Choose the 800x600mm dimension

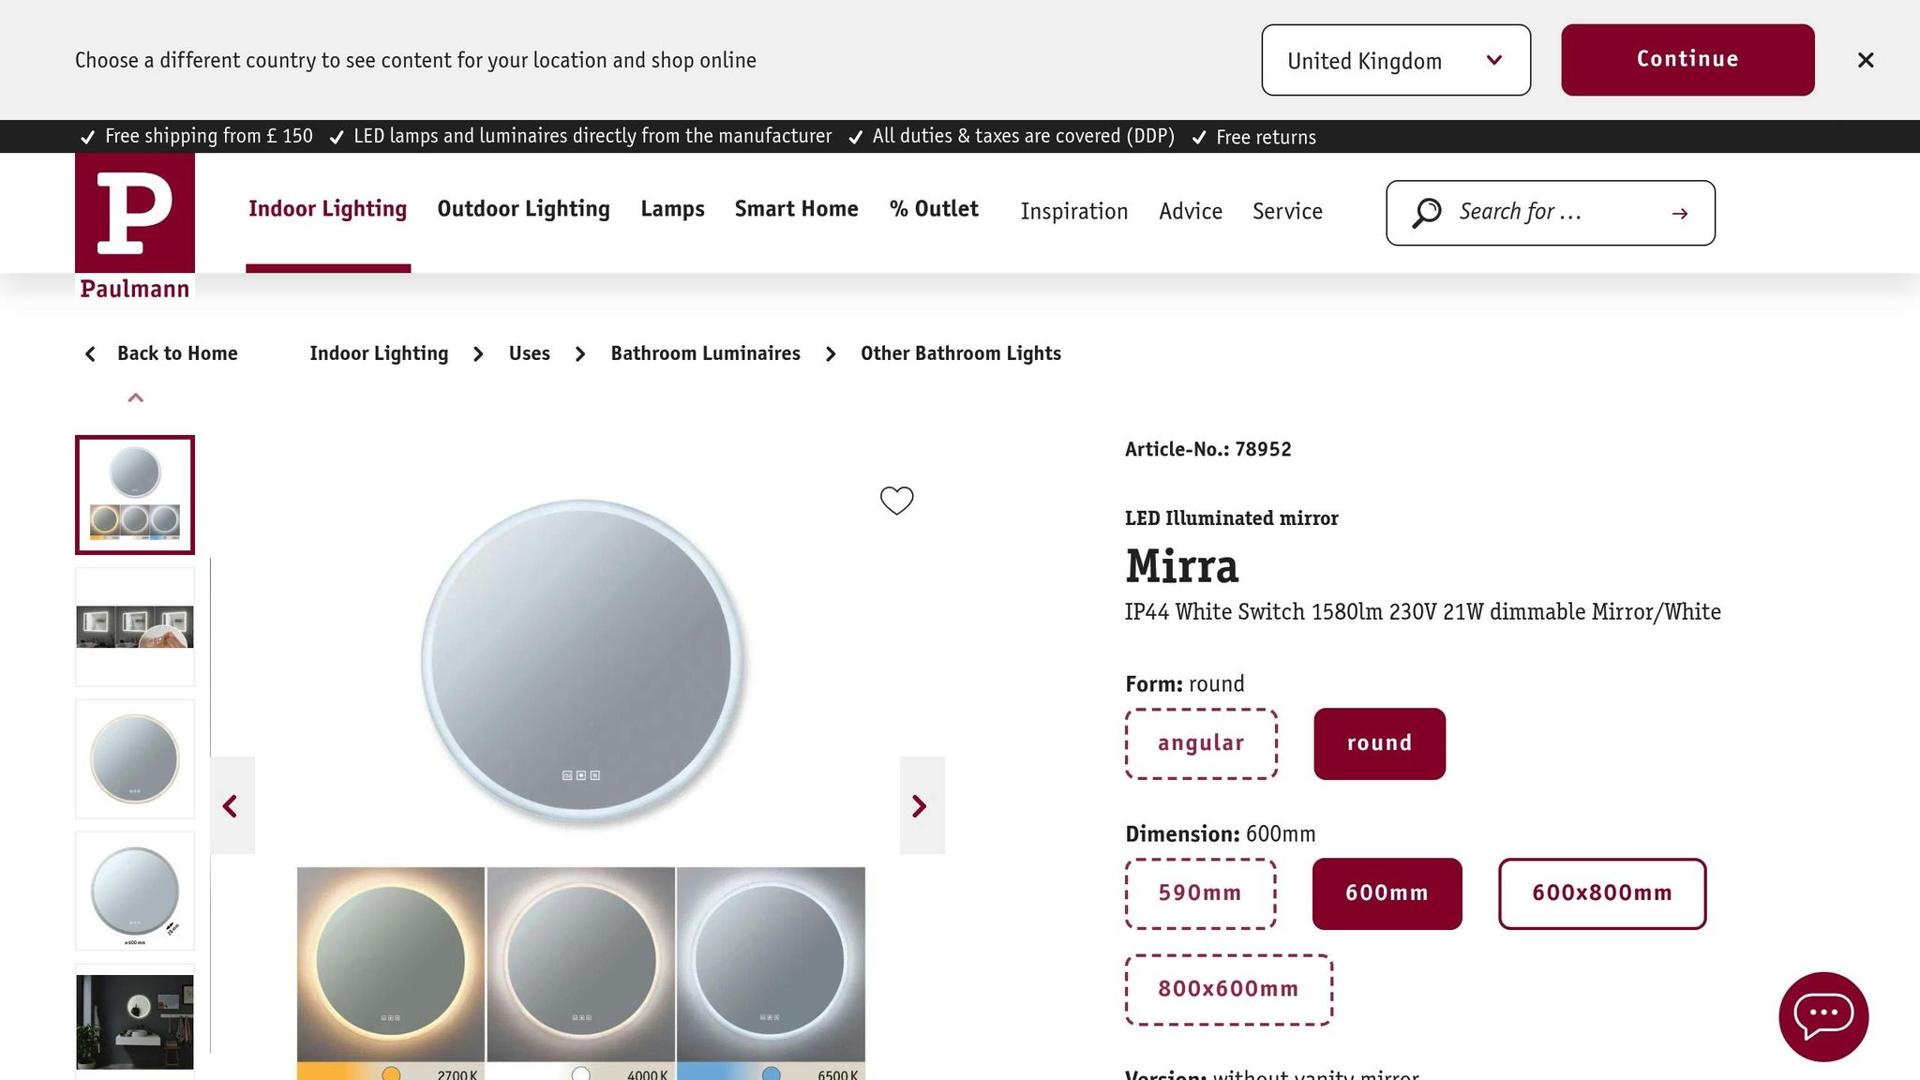tap(1227, 988)
